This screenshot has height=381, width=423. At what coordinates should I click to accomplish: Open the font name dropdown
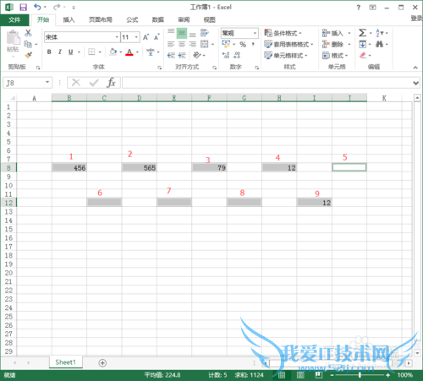pyautogui.click(x=117, y=37)
